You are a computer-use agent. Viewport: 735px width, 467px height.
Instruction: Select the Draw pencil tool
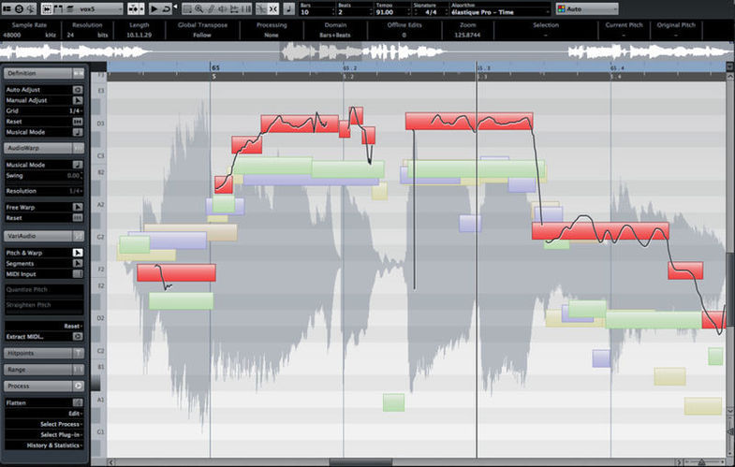point(211,8)
